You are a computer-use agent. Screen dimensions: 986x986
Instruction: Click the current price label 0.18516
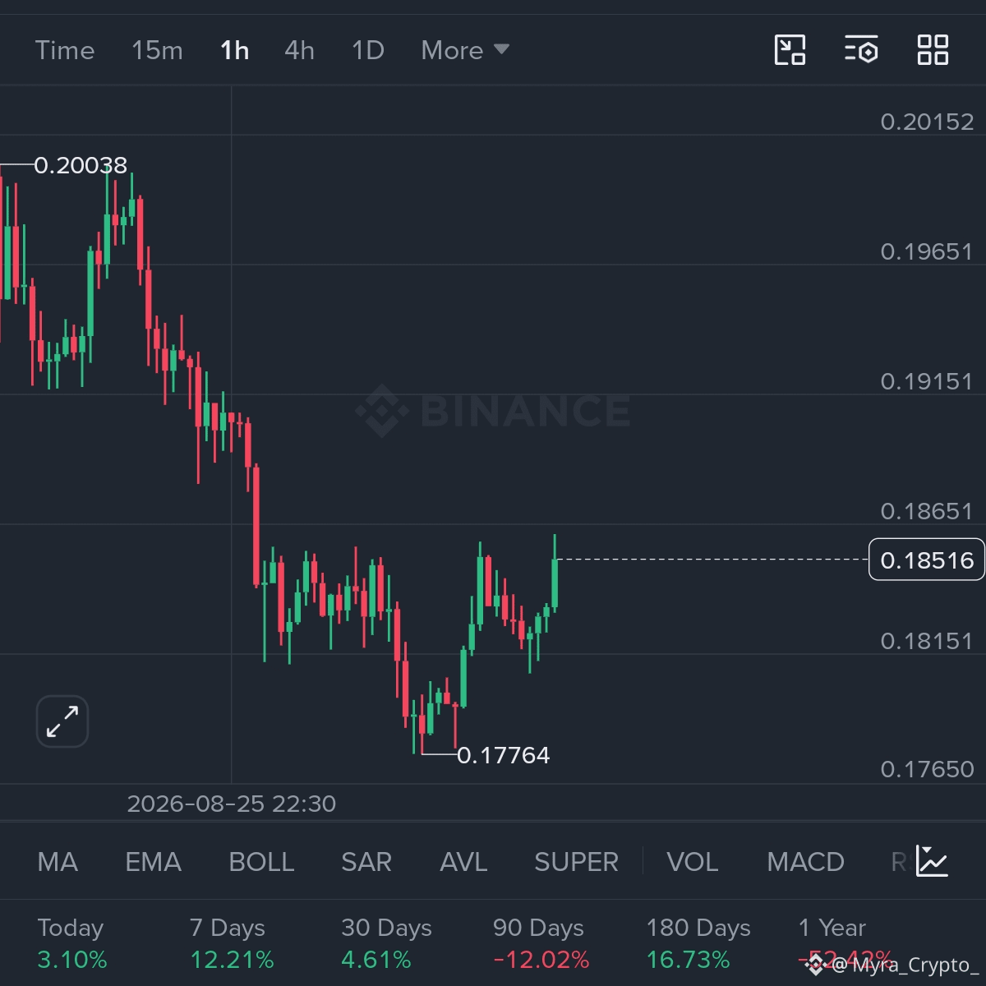click(927, 560)
